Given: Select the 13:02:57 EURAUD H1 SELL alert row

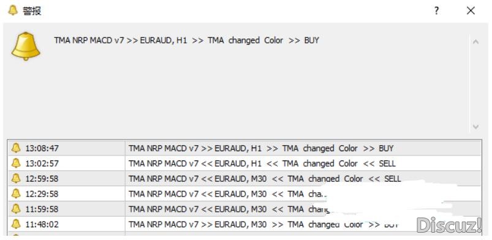Looking at the screenshot, I should point(244,163).
